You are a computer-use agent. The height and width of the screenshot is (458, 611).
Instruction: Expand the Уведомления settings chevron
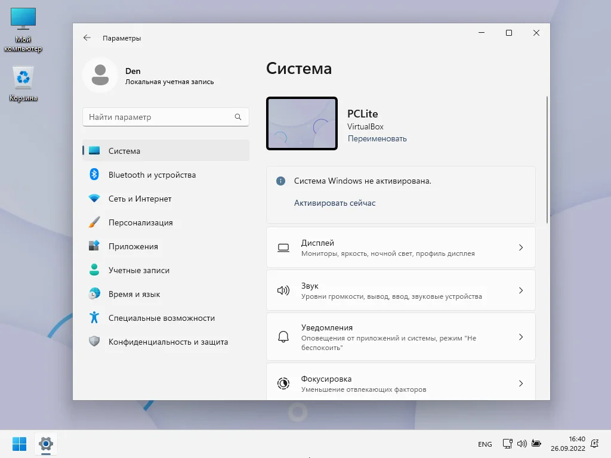coord(521,337)
